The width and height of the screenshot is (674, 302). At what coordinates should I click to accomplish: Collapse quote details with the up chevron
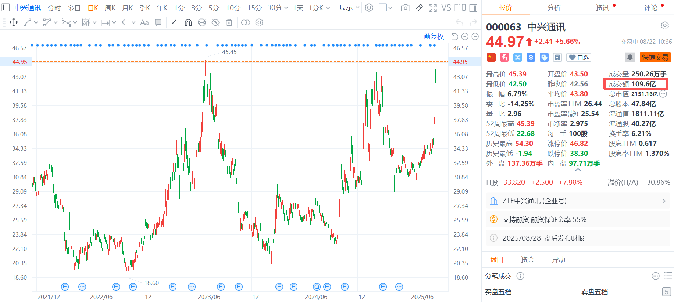[x=578, y=170]
